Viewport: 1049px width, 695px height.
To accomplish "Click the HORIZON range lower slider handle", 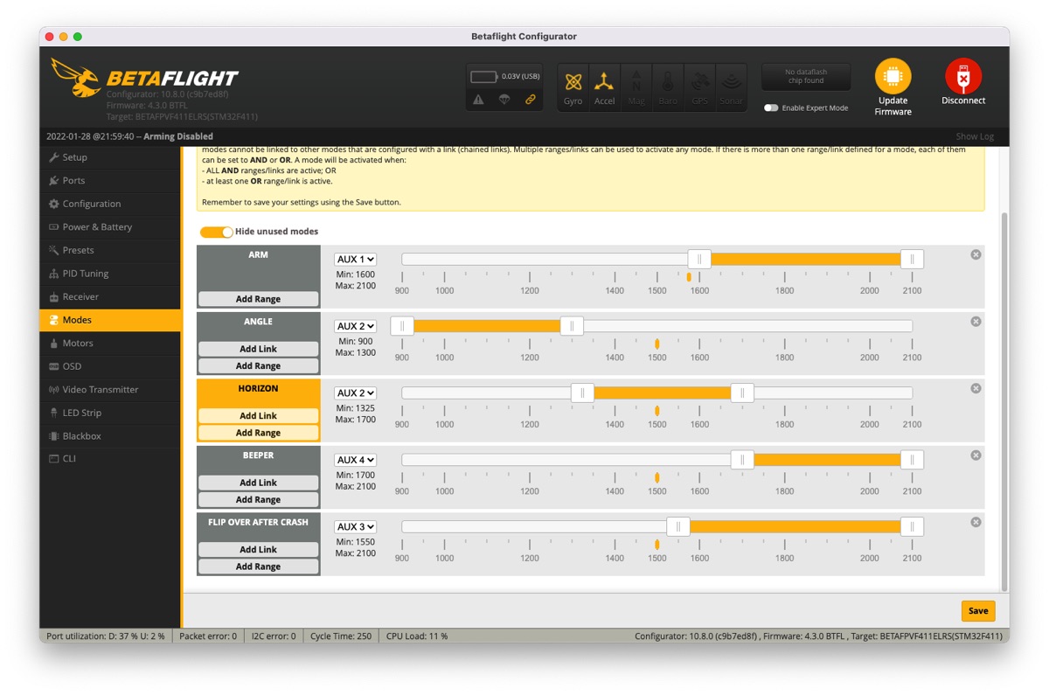I will coord(582,393).
